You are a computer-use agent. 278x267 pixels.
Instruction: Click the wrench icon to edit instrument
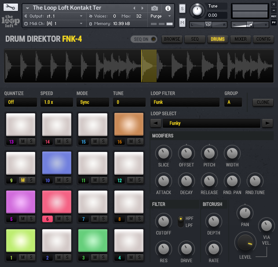point(11,7)
